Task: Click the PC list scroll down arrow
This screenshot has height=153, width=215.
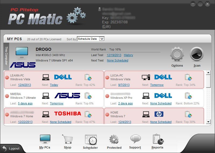Action: click(x=208, y=122)
